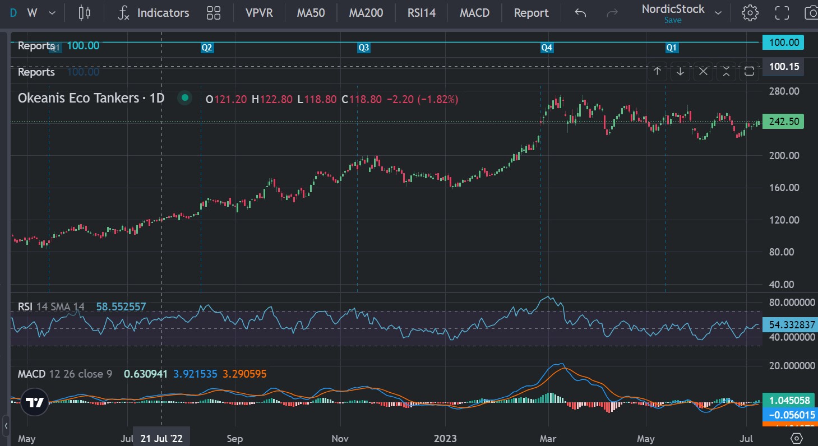Delete the Reports pane
Image resolution: width=818 pixels, height=446 pixels.
click(703, 71)
